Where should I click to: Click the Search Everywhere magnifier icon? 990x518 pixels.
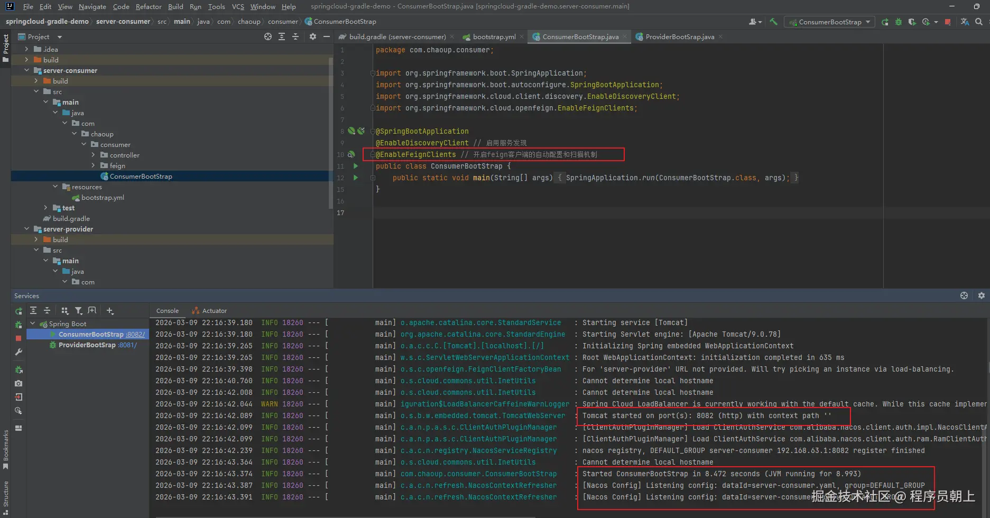[979, 22]
